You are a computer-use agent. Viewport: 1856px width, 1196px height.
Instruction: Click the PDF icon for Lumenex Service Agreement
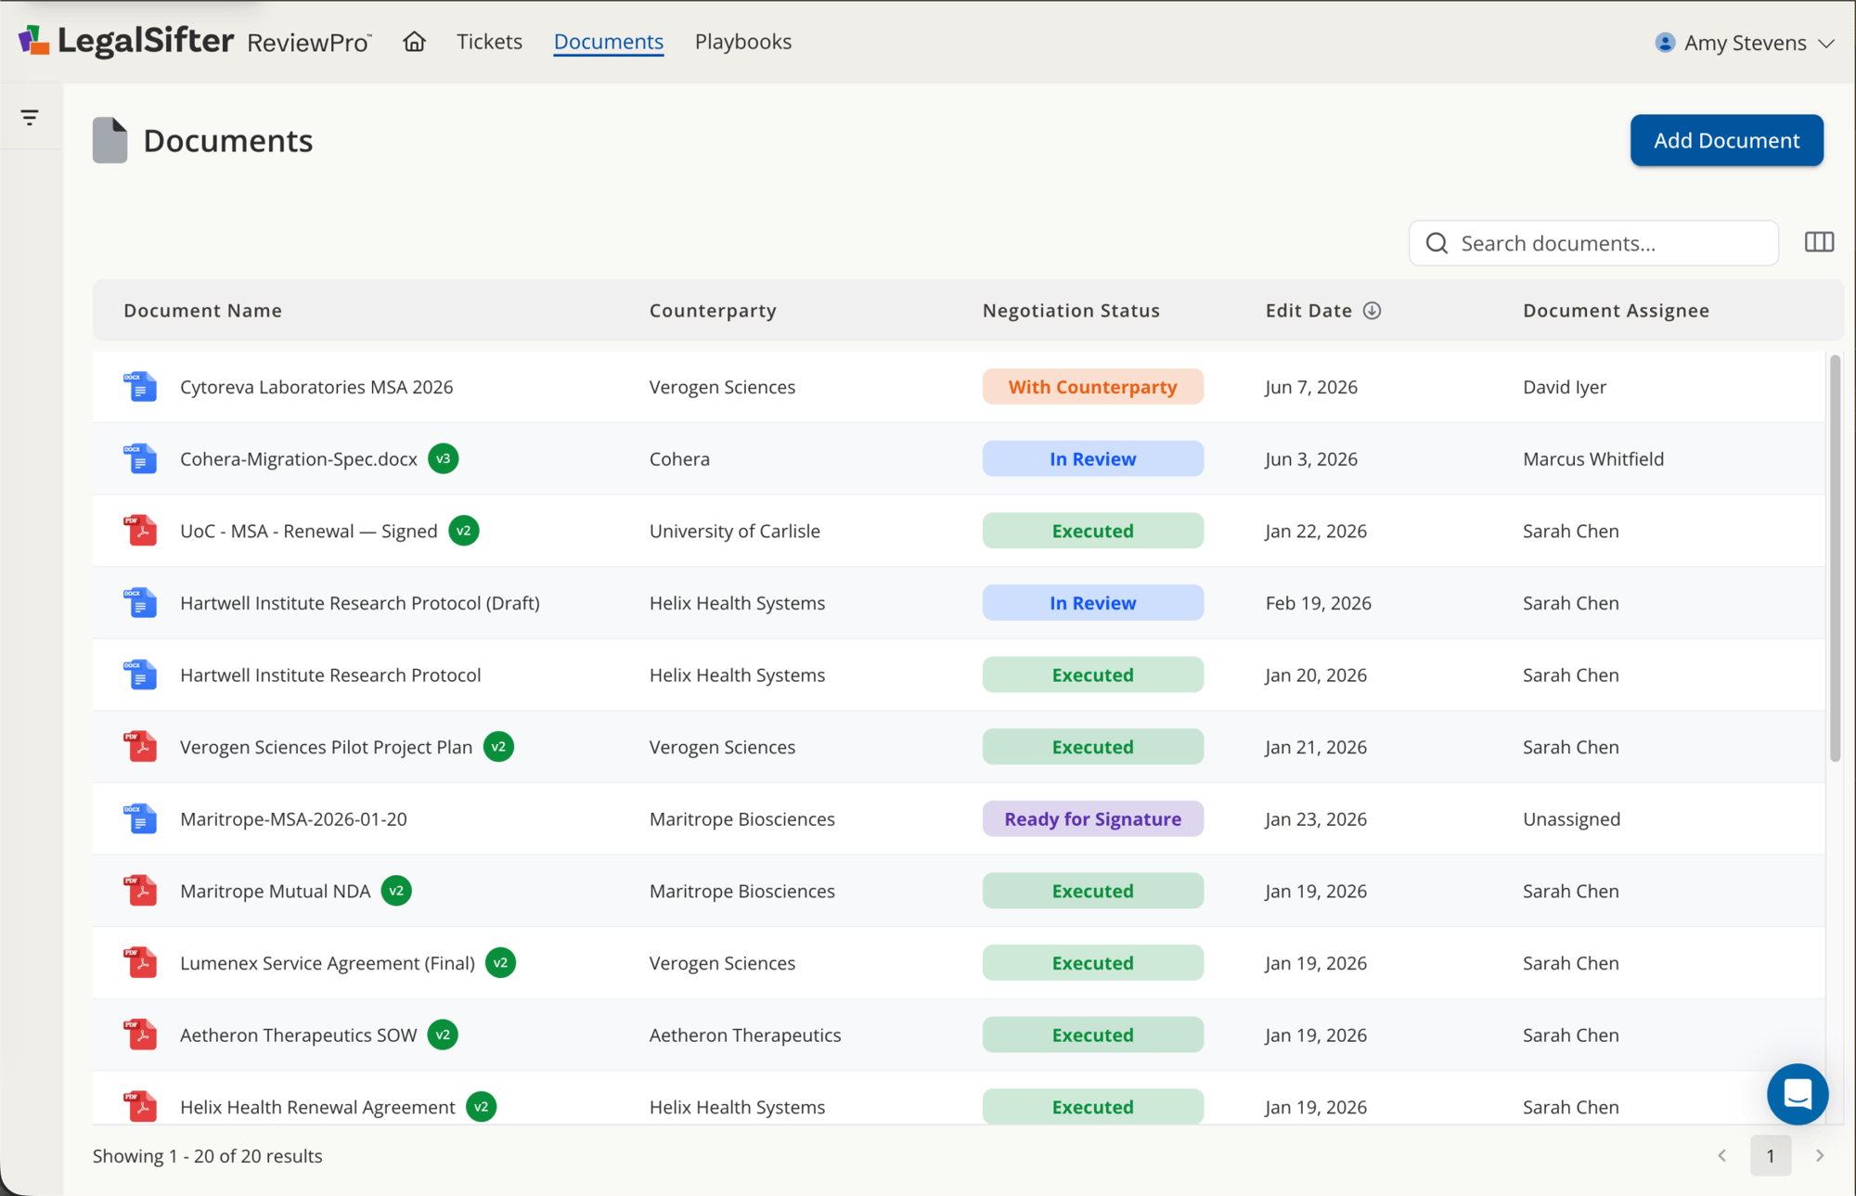coord(140,963)
